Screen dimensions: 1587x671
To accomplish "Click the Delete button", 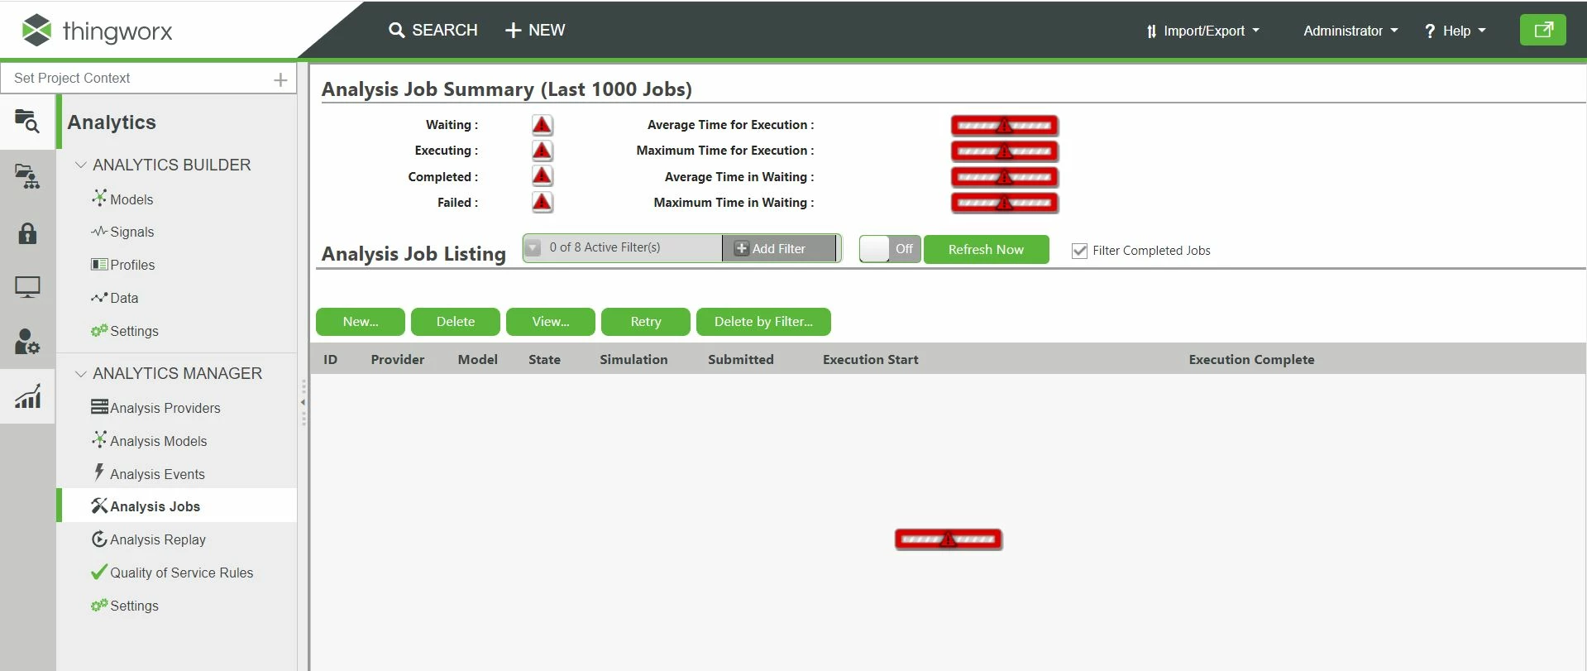I will [456, 322].
